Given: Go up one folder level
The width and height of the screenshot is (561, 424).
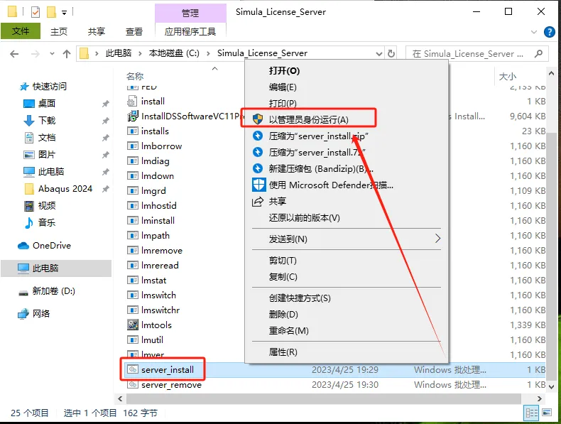Looking at the screenshot, I should (x=67, y=54).
